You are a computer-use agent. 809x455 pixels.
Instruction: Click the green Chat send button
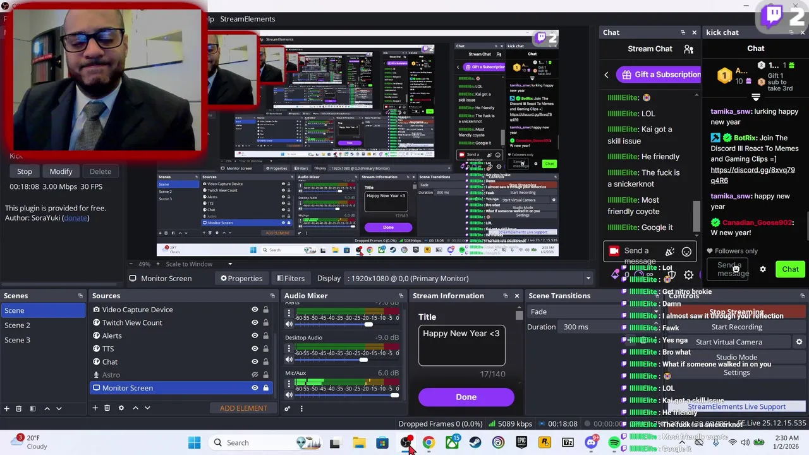(x=790, y=269)
